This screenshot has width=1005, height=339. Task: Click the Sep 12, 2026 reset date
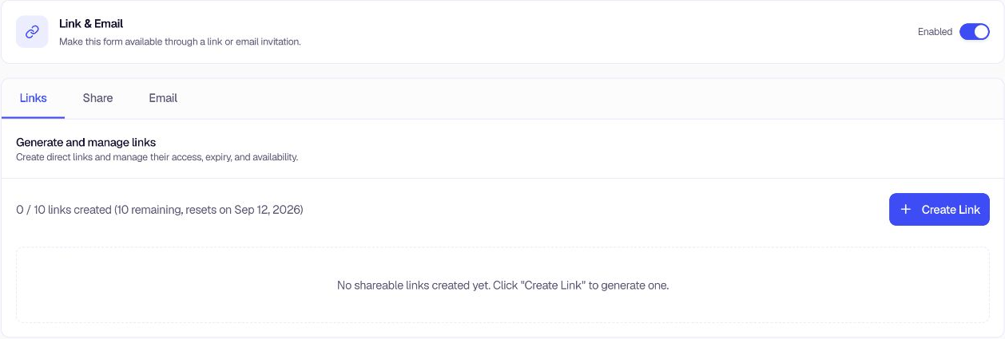267,210
